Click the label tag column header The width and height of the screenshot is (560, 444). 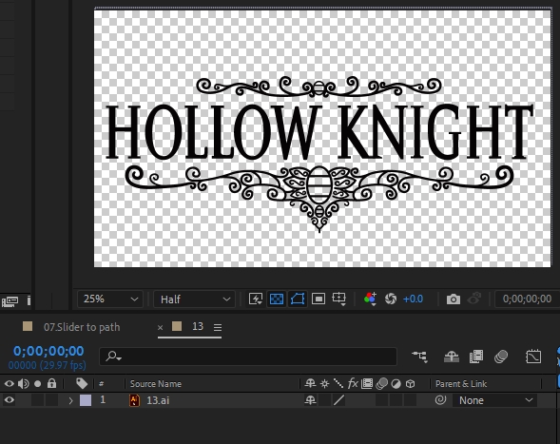tap(82, 384)
